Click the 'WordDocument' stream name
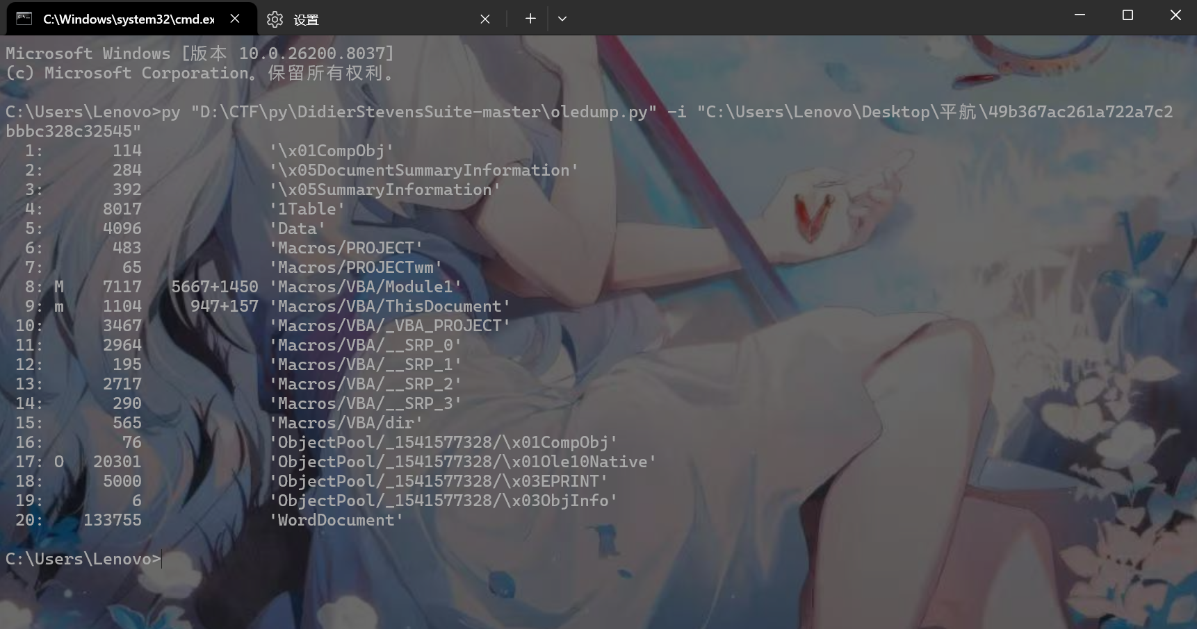This screenshot has width=1197, height=629. point(336,520)
